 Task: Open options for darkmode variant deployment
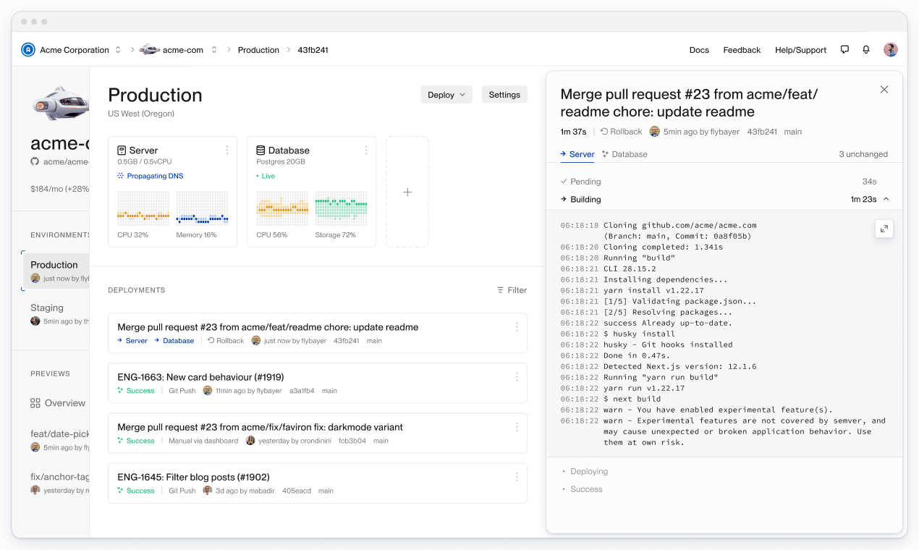[x=517, y=427]
